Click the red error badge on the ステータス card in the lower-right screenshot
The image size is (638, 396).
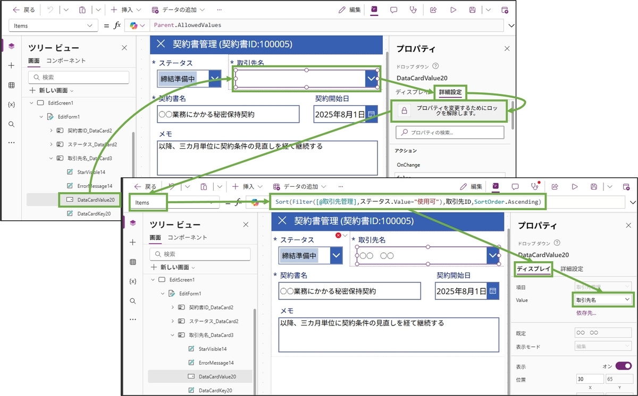point(338,235)
